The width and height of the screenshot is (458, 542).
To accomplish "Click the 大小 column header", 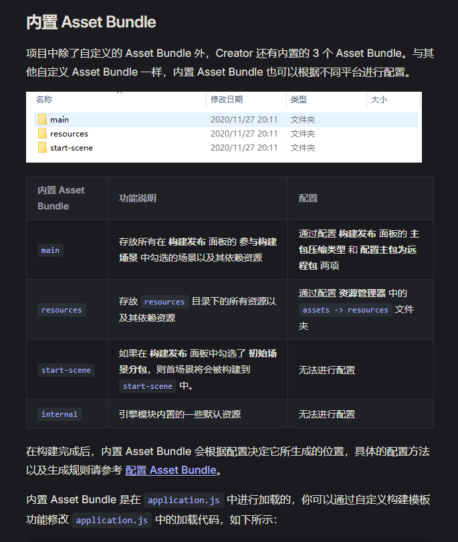I will pyautogui.click(x=379, y=100).
